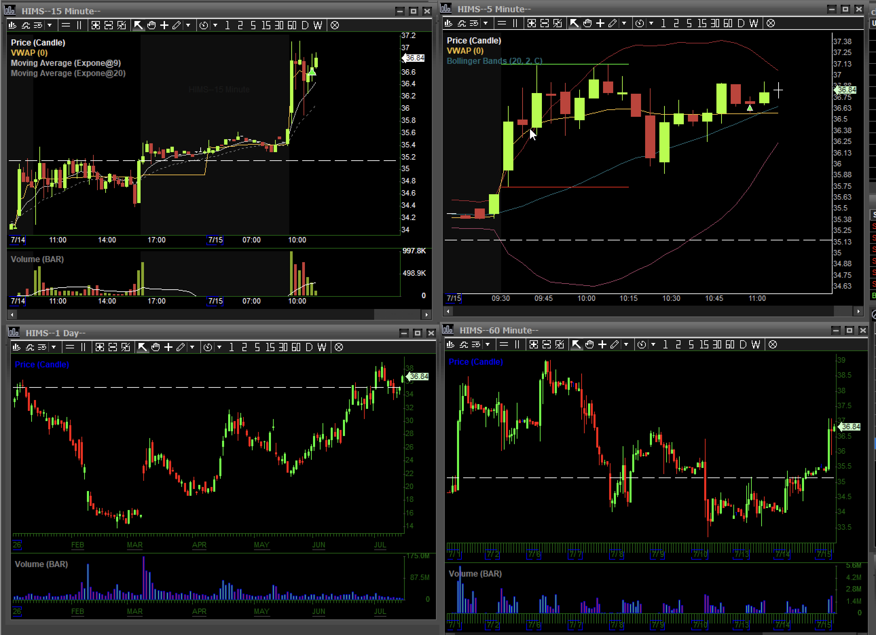Open chart type icon in 5 Minute window
This screenshot has width=876, height=635.
pos(449,23)
